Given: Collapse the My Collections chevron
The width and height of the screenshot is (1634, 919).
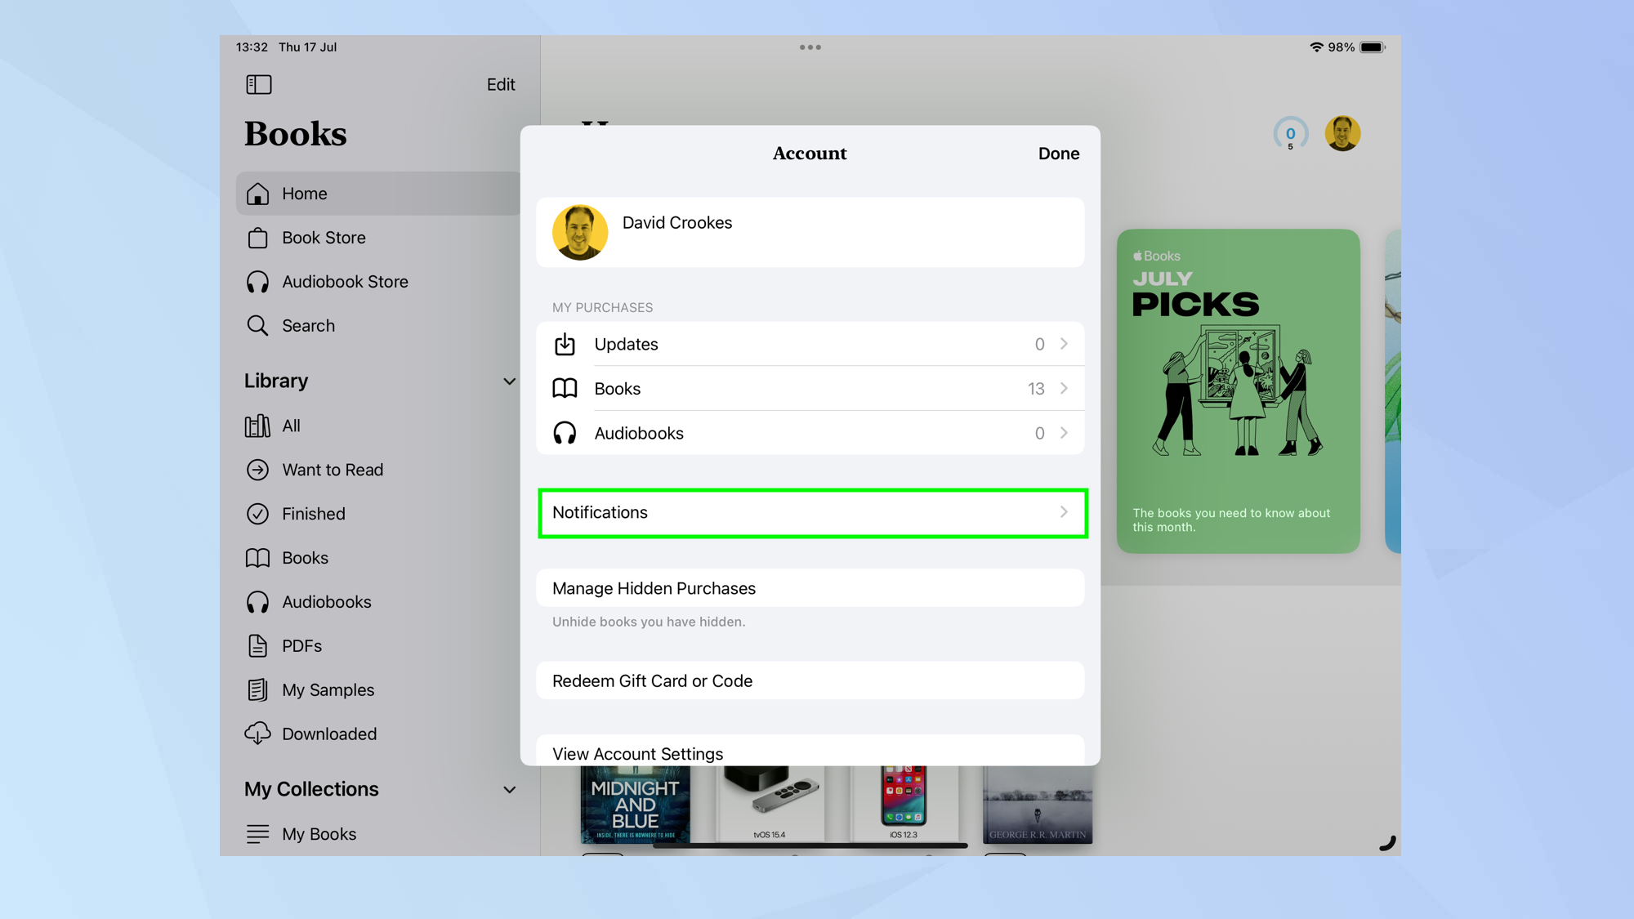Looking at the screenshot, I should [x=509, y=790].
